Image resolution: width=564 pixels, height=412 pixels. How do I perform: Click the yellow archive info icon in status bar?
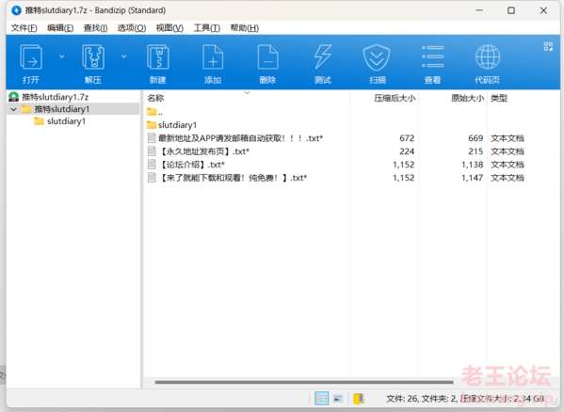click(x=359, y=398)
